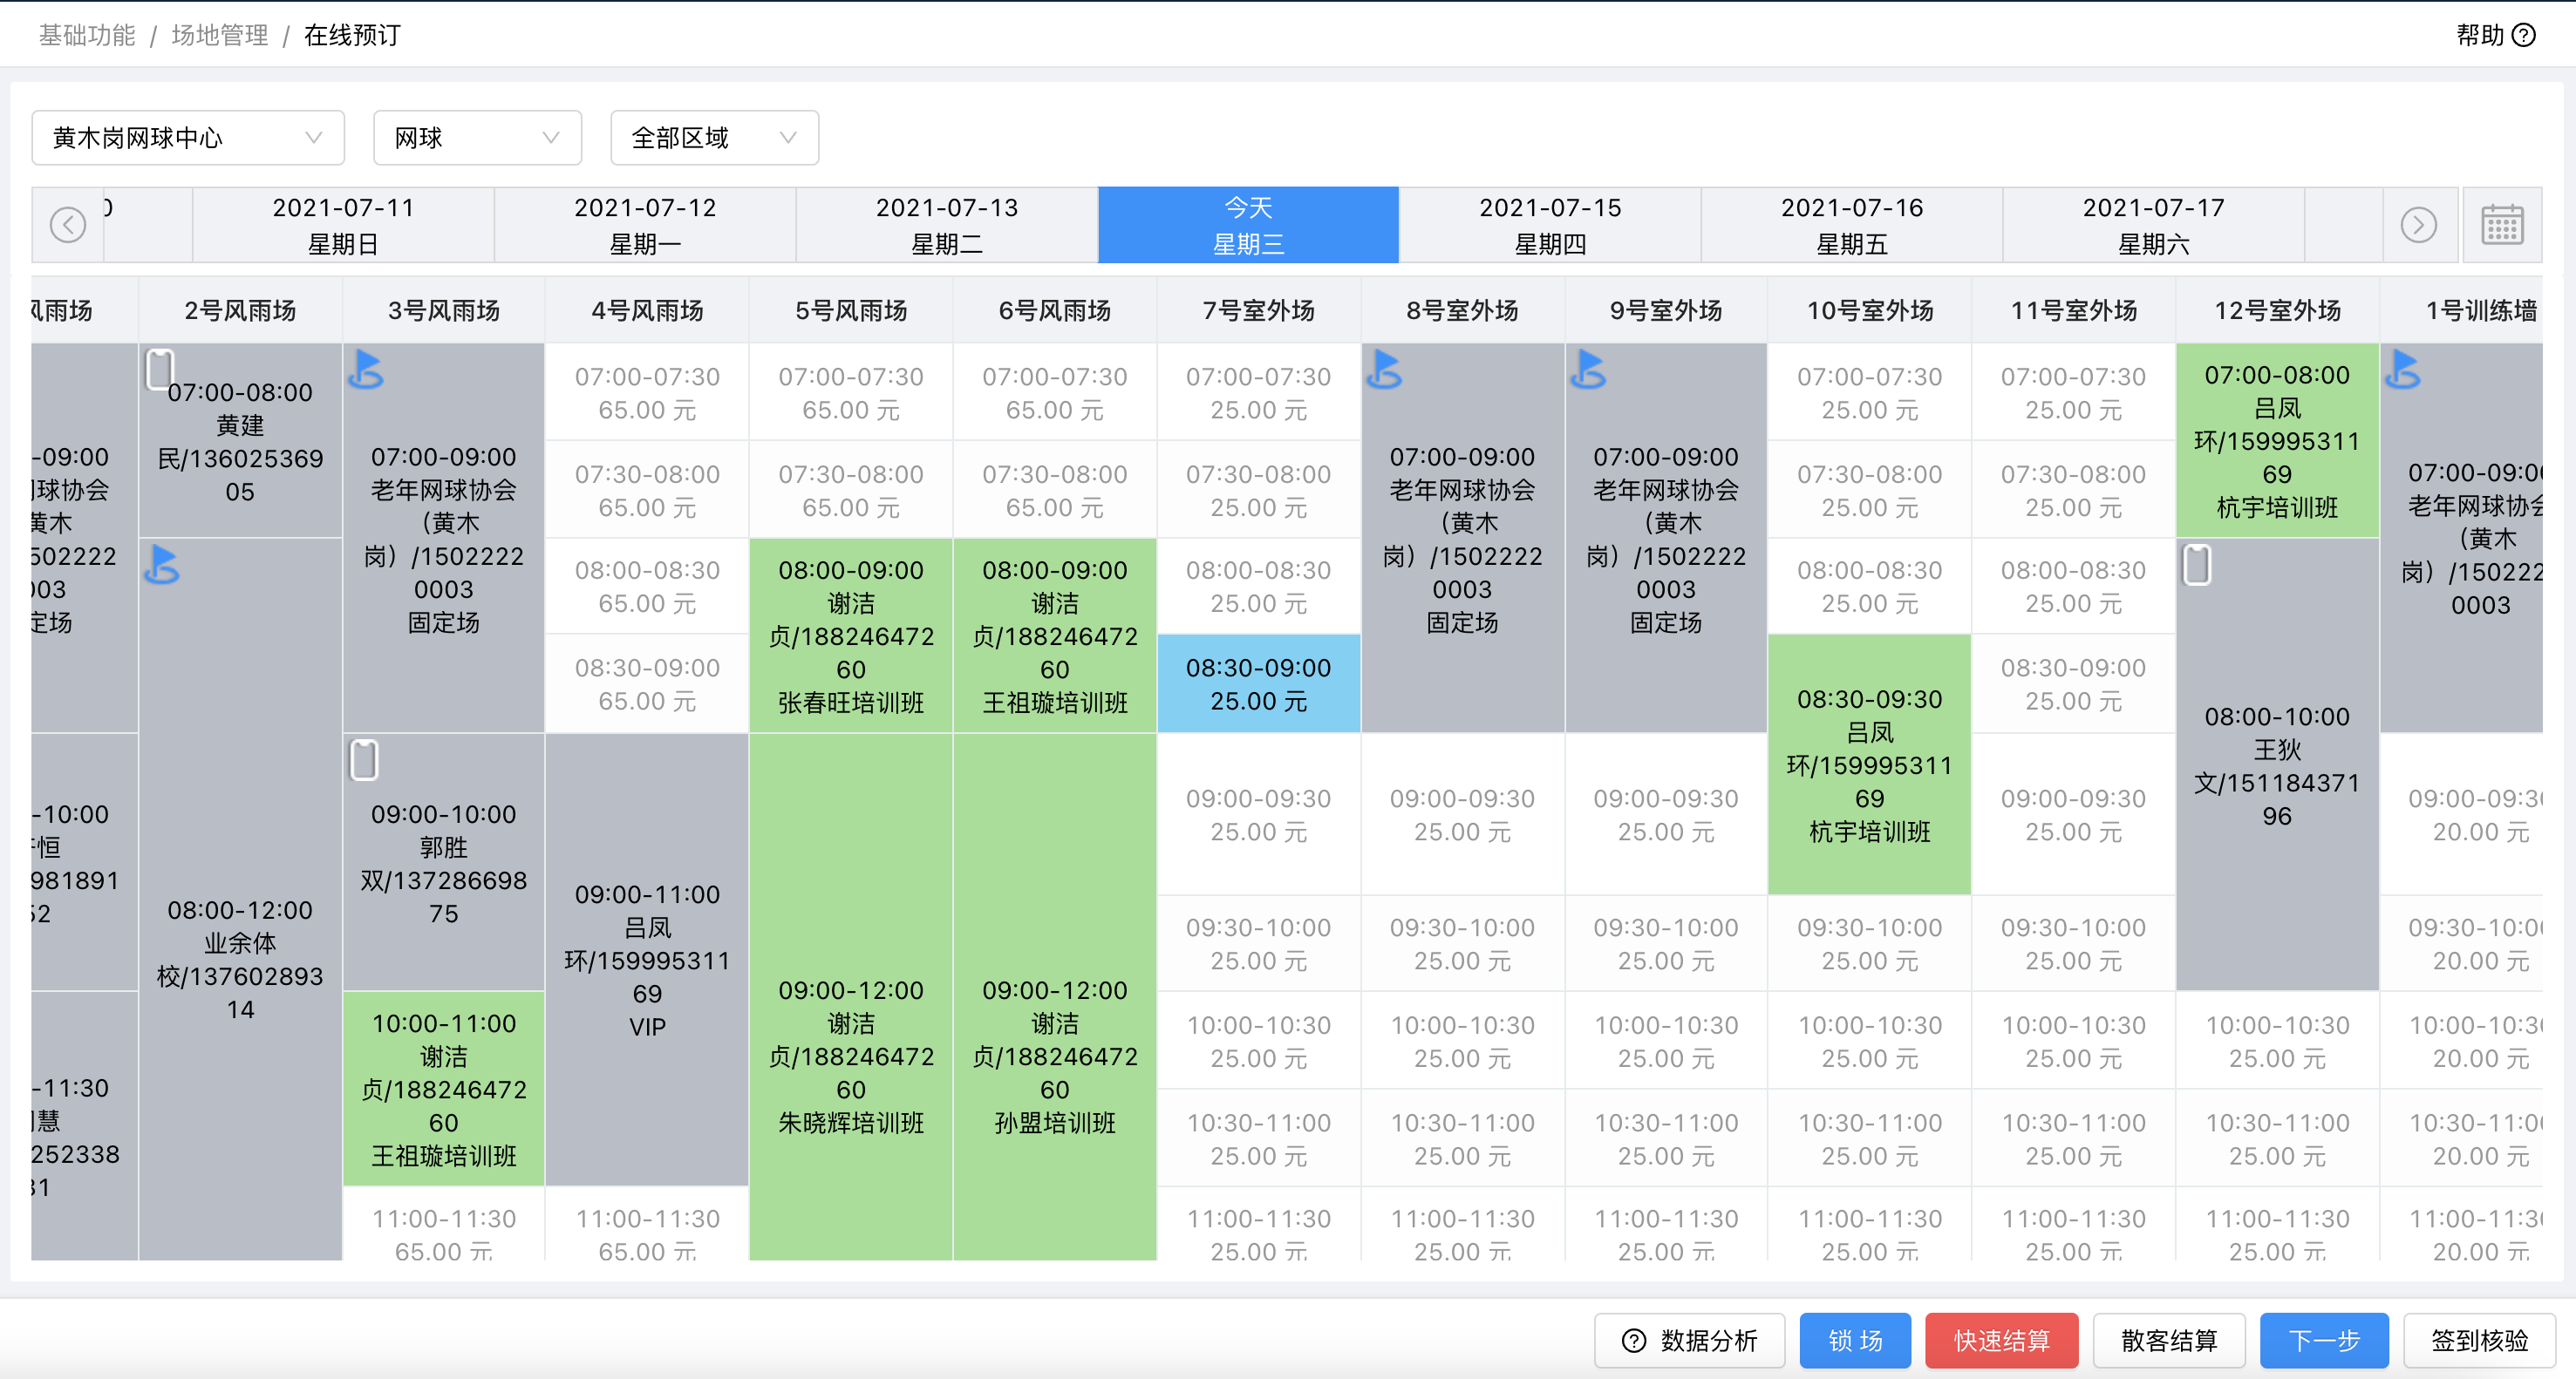Open the 黄木岗网球中心 venue dropdown
Viewport: 2576px width, 1379px height.
(x=187, y=138)
